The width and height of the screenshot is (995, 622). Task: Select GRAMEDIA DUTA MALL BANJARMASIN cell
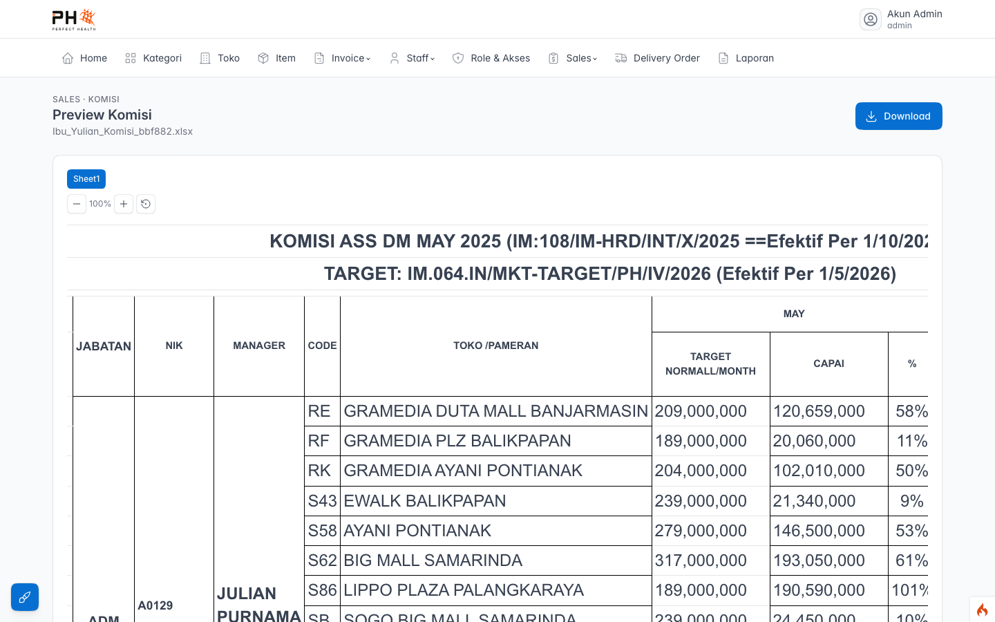pyautogui.click(x=496, y=411)
